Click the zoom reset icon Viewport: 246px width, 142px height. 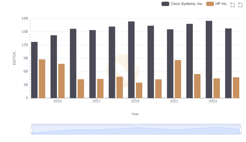pos(240,5)
